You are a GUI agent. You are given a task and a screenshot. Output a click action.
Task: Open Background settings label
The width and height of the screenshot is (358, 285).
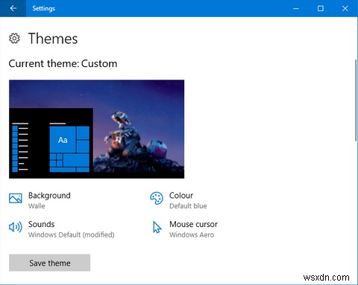pos(49,196)
